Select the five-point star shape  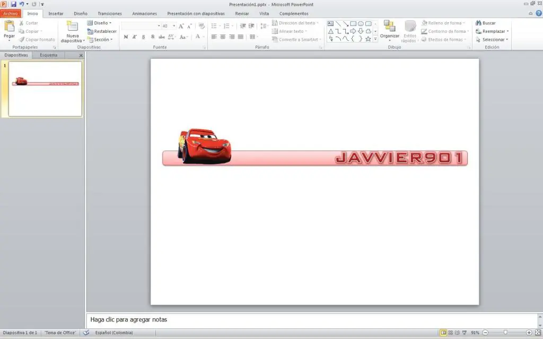(368, 39)
